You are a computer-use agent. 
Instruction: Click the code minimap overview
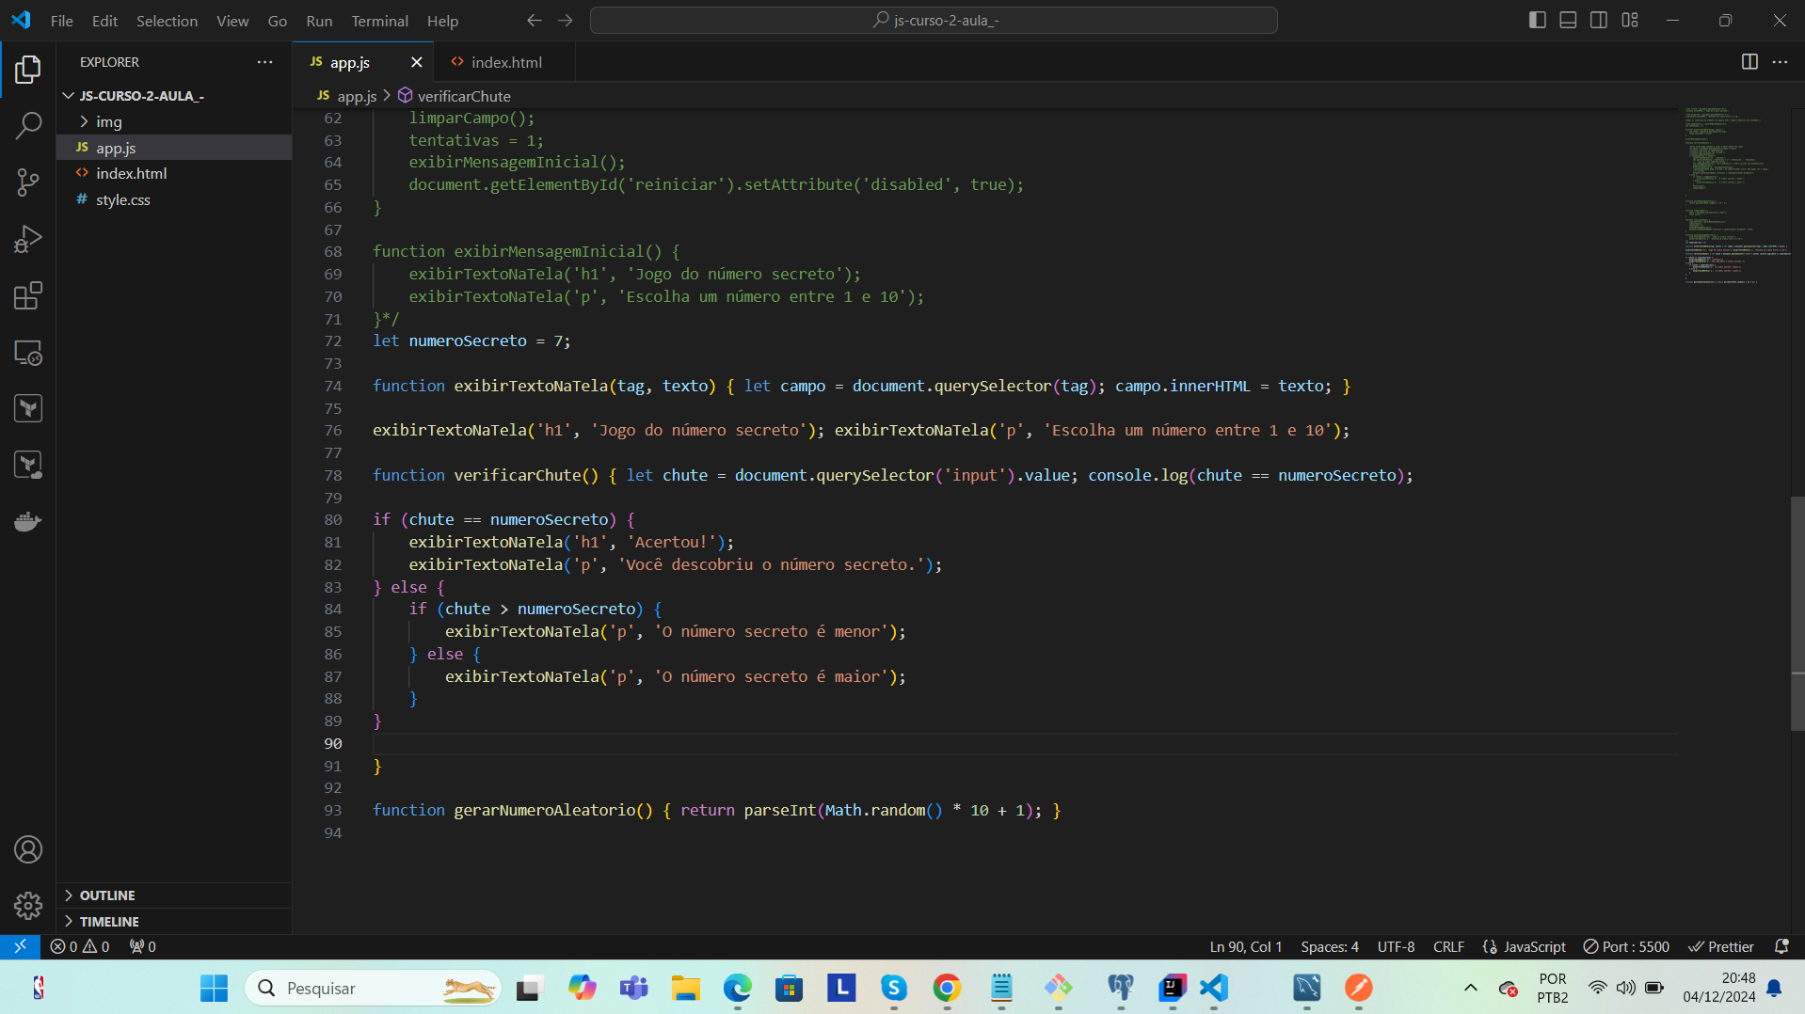point(1735,196)
